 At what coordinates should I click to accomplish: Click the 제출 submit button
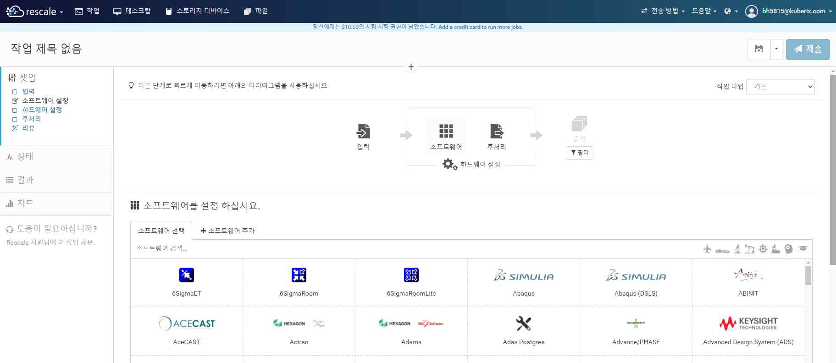click(x=808, y=49)
